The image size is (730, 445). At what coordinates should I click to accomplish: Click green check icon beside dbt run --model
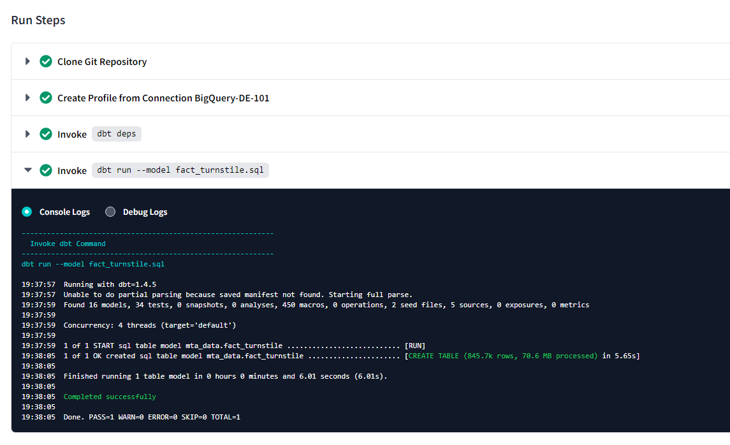[46, 170]
